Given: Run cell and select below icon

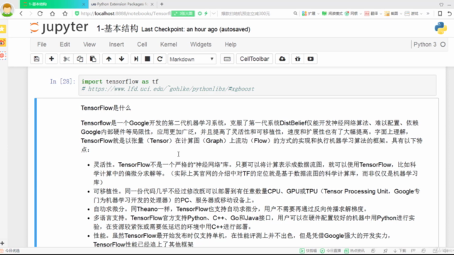Looking at the screenshot, I should 135,59.
